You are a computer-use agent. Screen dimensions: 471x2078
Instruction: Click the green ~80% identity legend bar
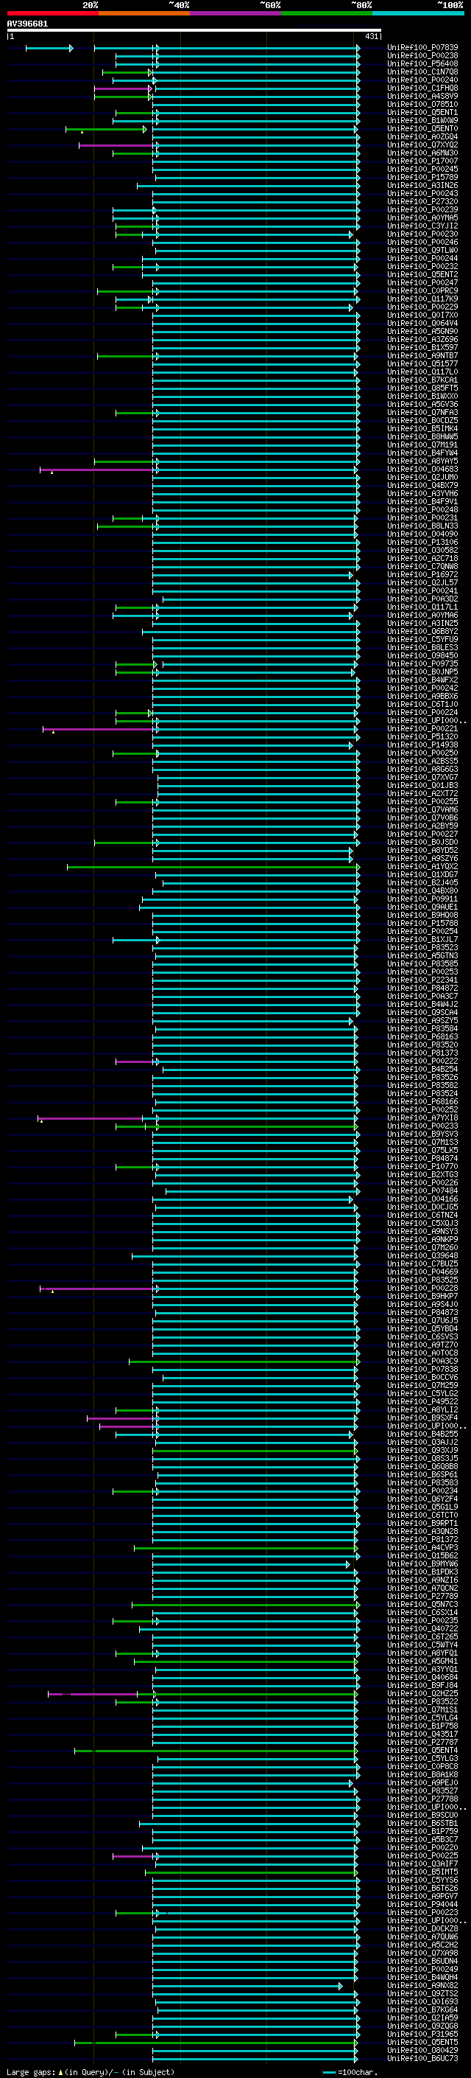click(x=327, y=13)
